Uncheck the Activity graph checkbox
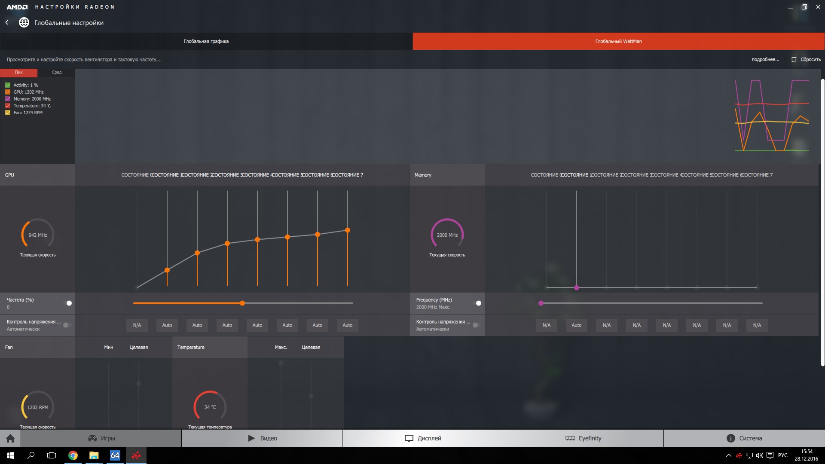825x464 pixels. click(8, 85)
